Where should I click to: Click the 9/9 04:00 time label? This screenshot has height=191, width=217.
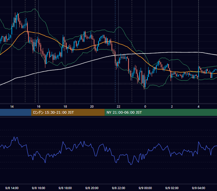pyautogui.click(x=198, y=188)
